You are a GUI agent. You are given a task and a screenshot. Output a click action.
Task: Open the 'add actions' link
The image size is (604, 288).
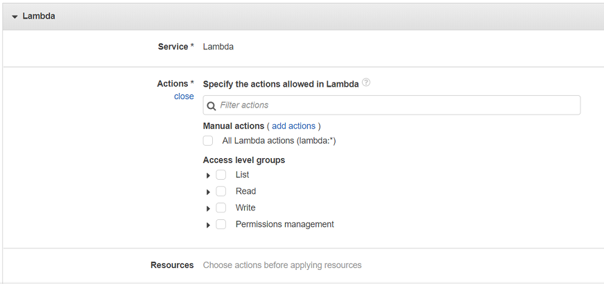pyautogui.click(x=293, y=126)
